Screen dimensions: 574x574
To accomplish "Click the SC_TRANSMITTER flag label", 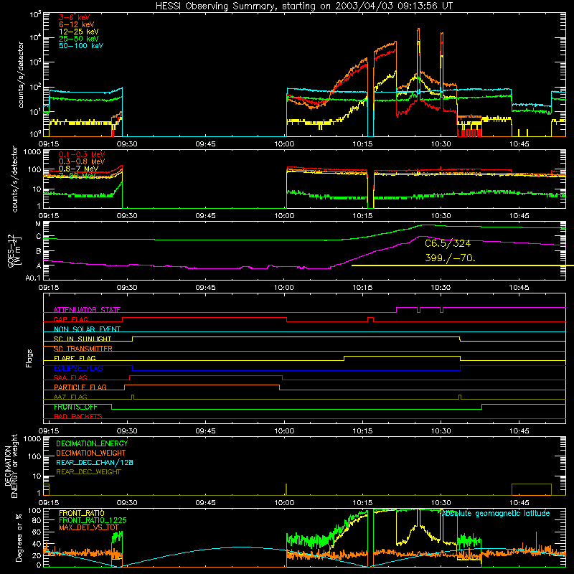I will point(83,349).
